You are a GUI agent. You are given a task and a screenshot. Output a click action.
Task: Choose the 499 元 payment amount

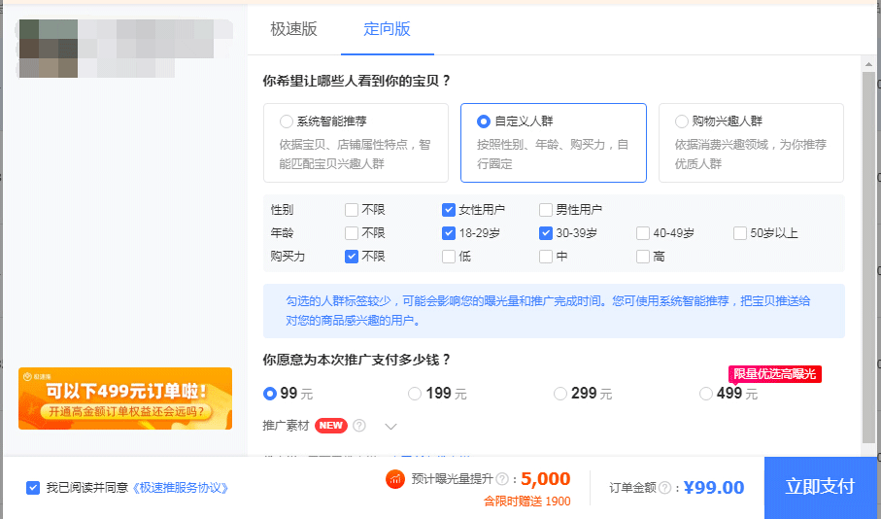pos(706,394)
